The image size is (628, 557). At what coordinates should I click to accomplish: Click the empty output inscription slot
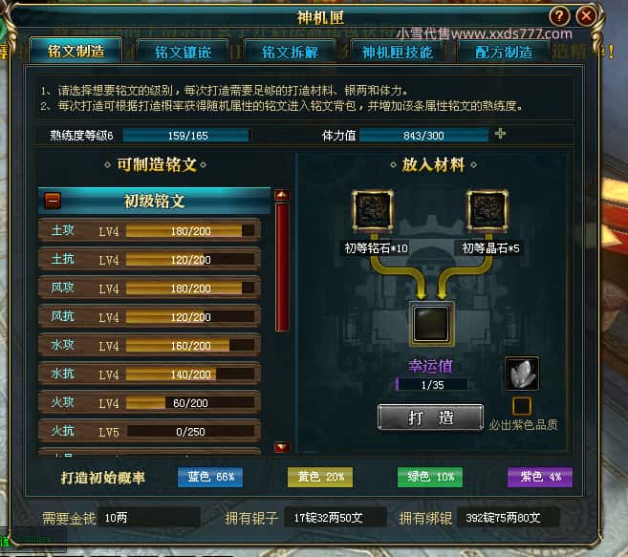click(x=431, y=323)
